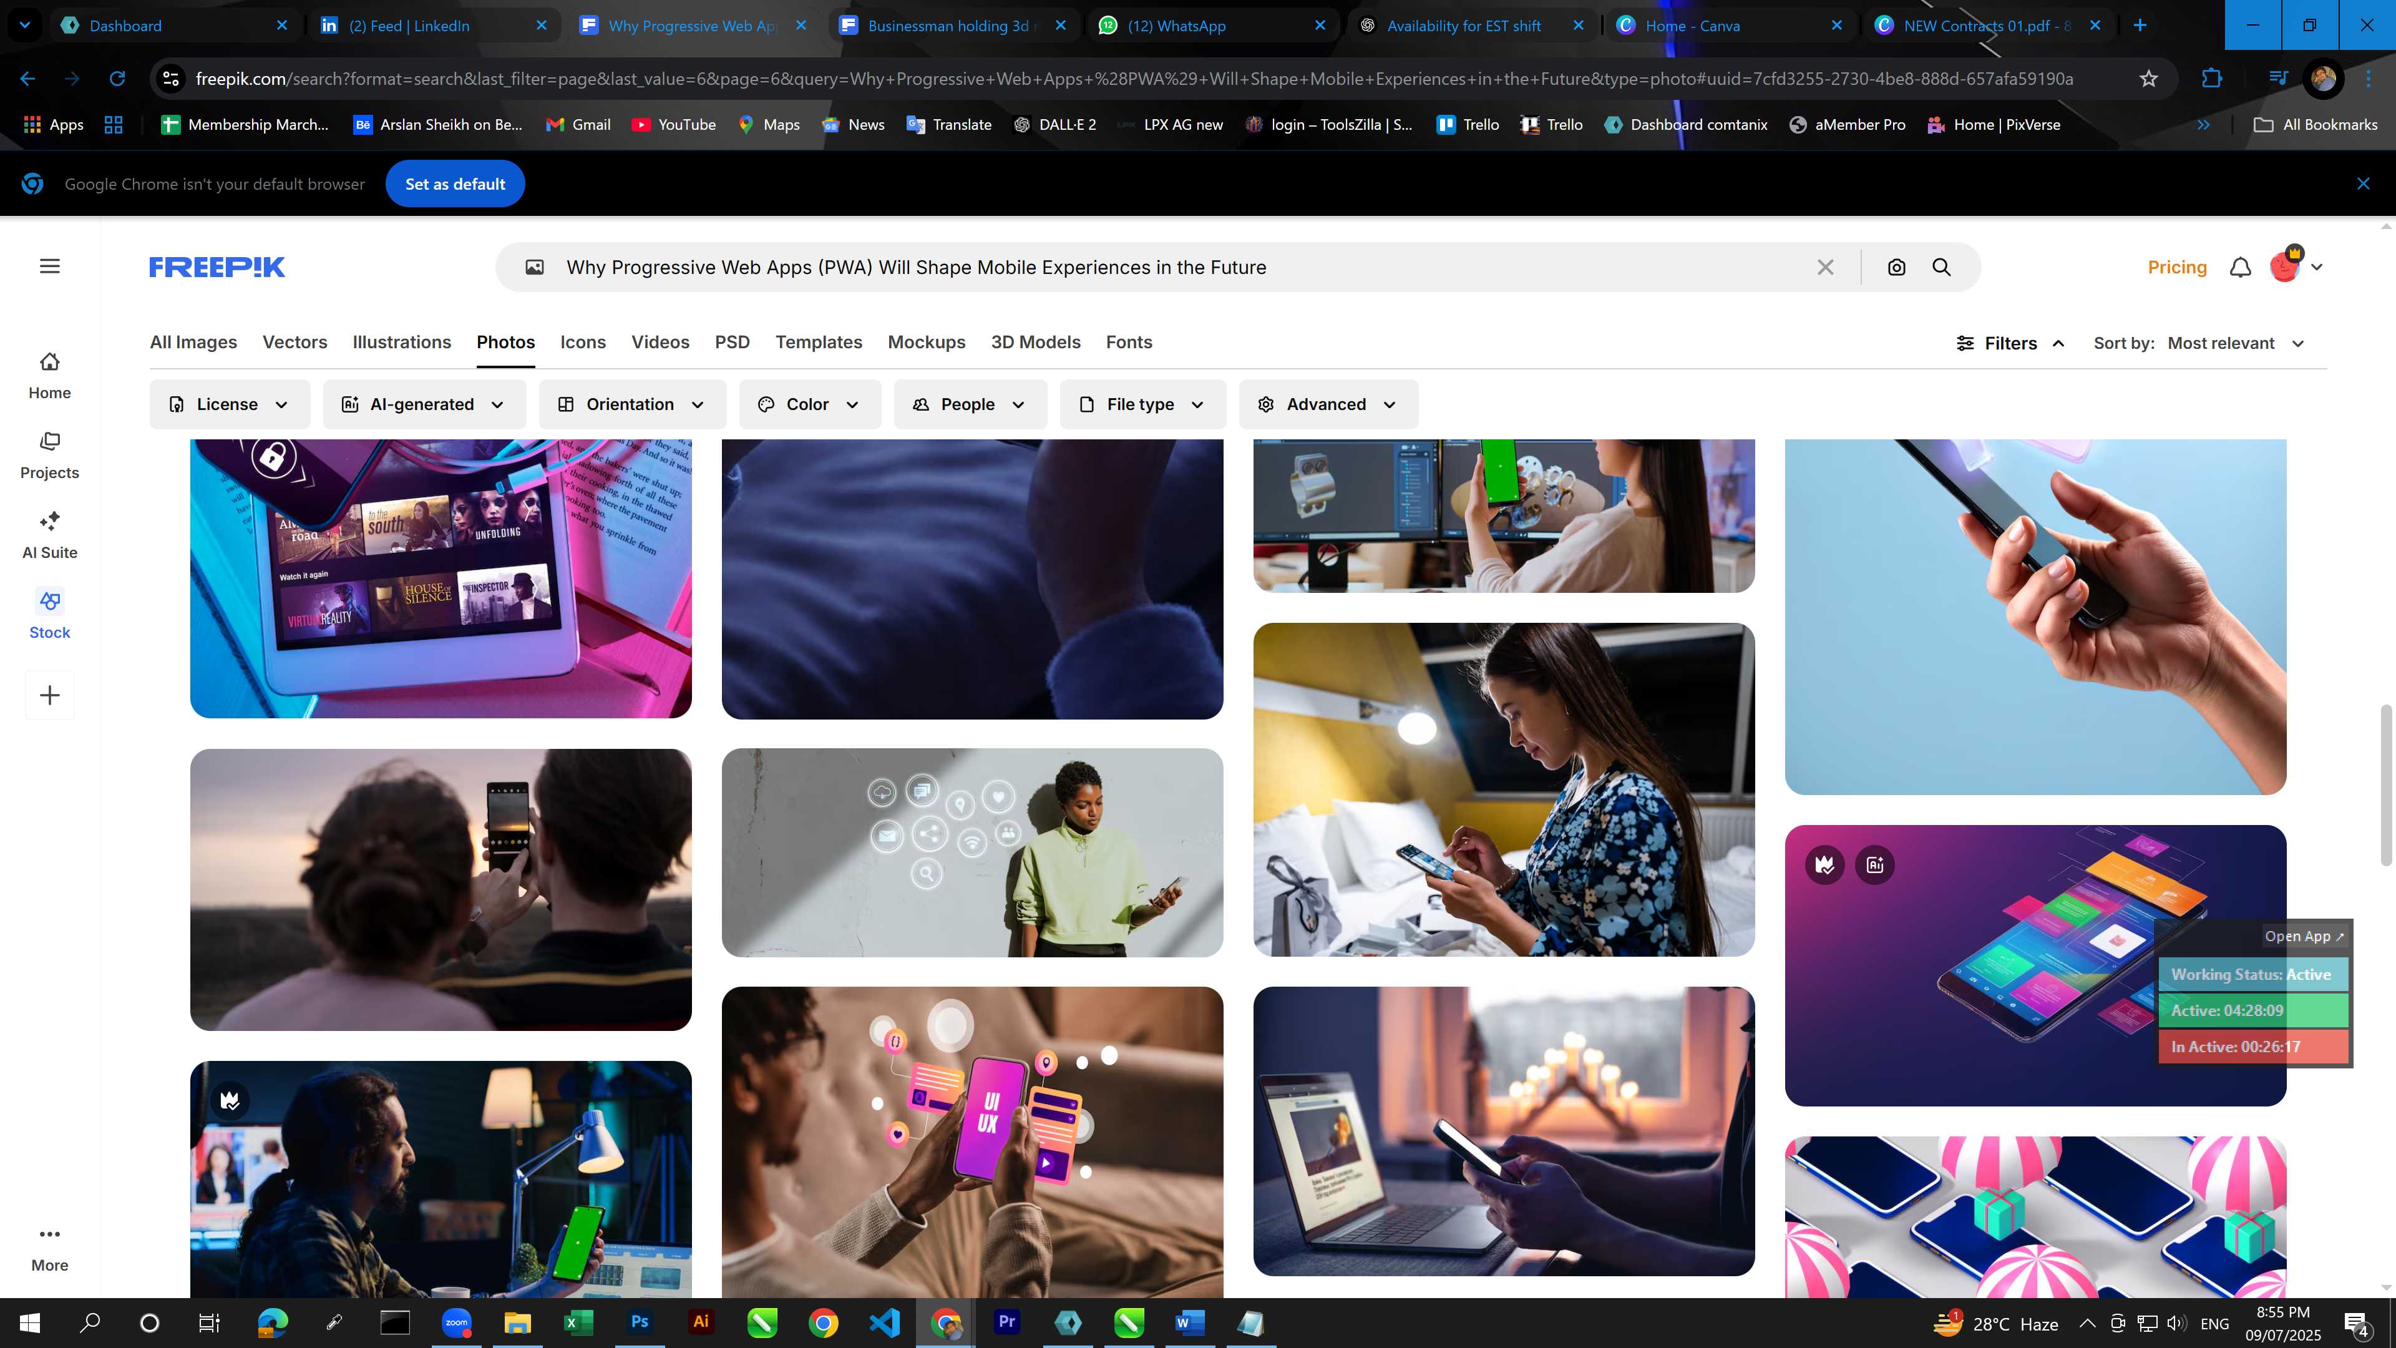Search by image using camera icon
The width and height of the screenshot is (2396, 1348).
[x=1897, y=267]
